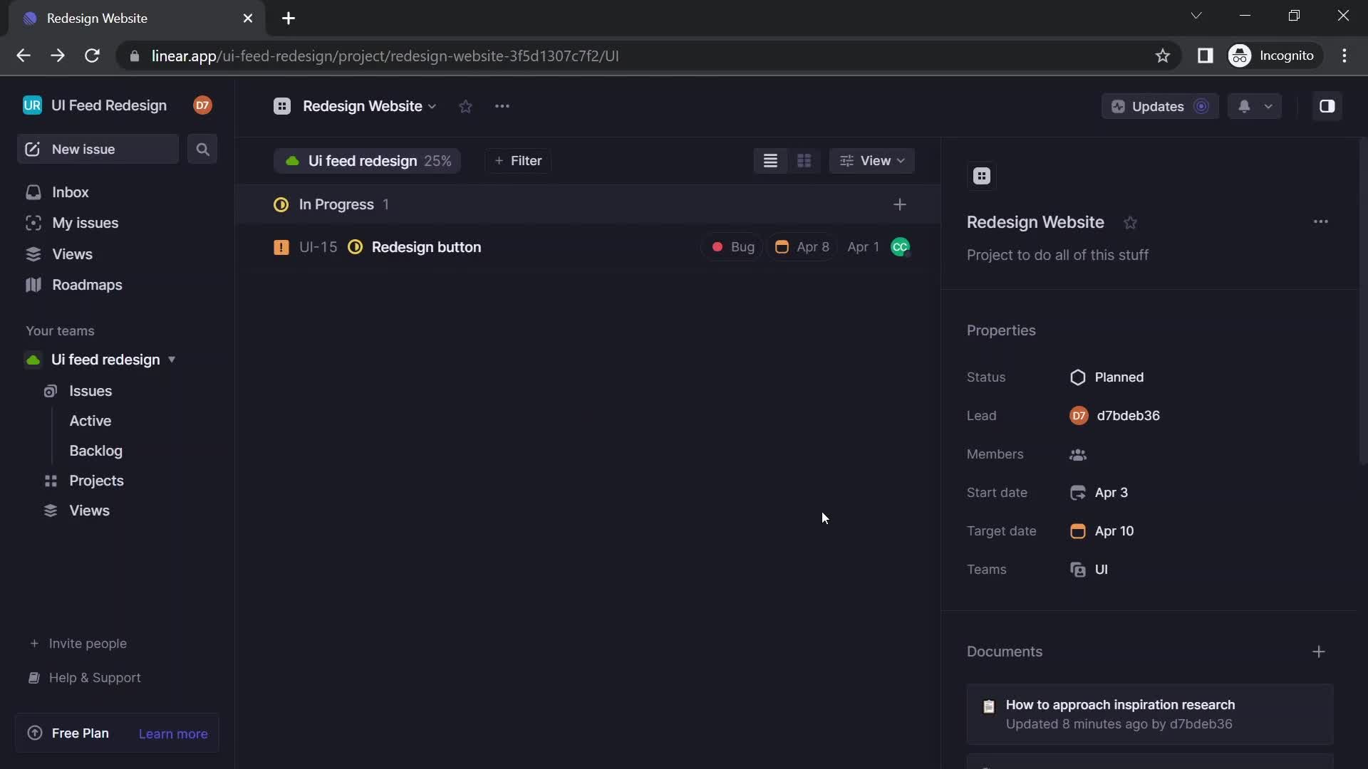
Task: Edit description Project to do all of this stuff
Action: pos(1057,256)
